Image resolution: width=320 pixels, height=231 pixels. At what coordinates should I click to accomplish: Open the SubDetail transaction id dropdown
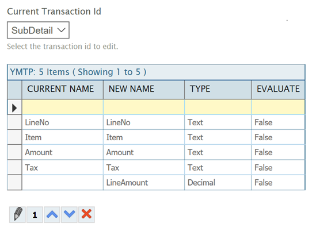[38, 30]
